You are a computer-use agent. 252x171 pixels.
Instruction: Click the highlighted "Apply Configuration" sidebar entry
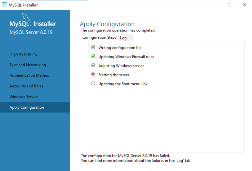coord(27,107)
